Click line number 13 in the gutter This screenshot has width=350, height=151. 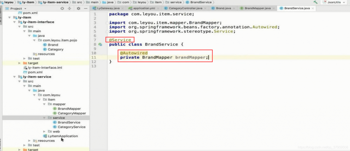pos(94,66)
